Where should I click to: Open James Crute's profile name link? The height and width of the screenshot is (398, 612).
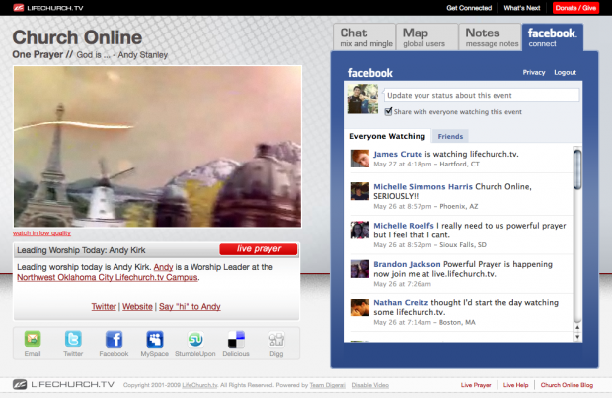pos(398,154)
